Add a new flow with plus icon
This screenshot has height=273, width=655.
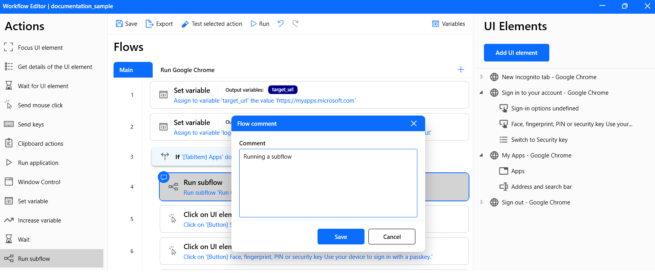(461, 69)
